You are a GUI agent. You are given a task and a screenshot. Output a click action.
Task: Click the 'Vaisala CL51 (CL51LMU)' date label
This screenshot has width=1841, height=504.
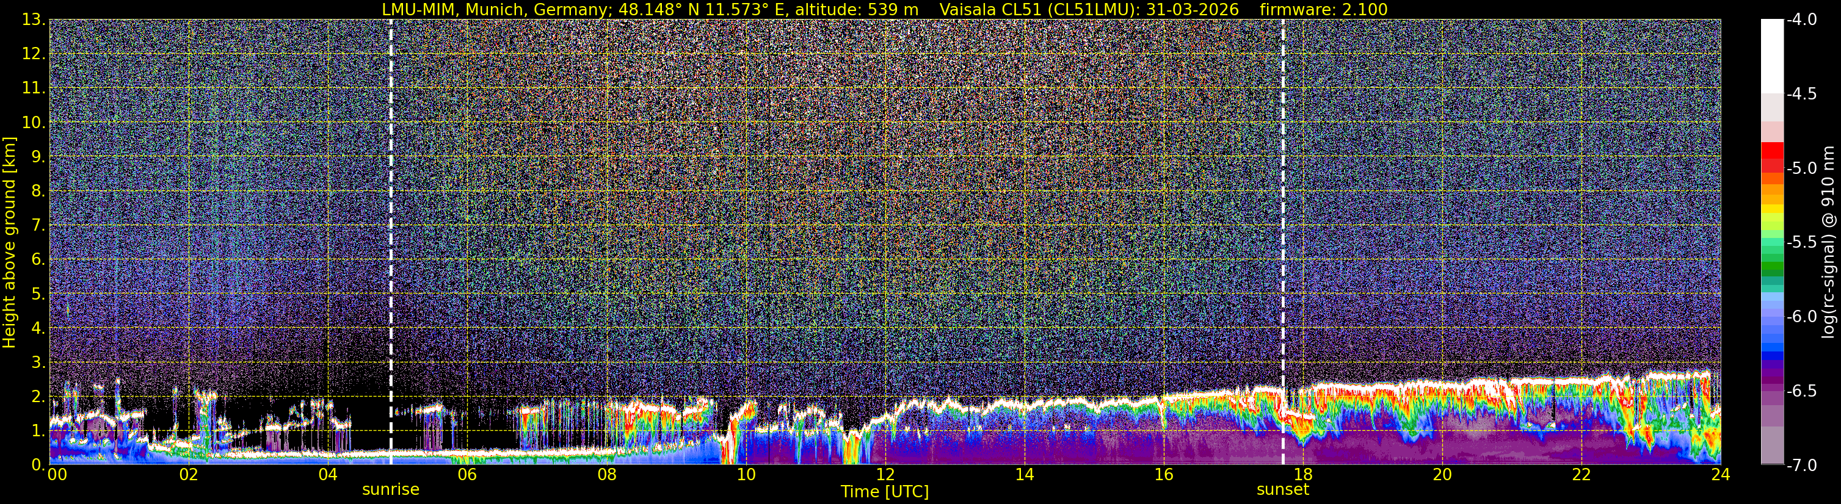[x=1089, y=9]
